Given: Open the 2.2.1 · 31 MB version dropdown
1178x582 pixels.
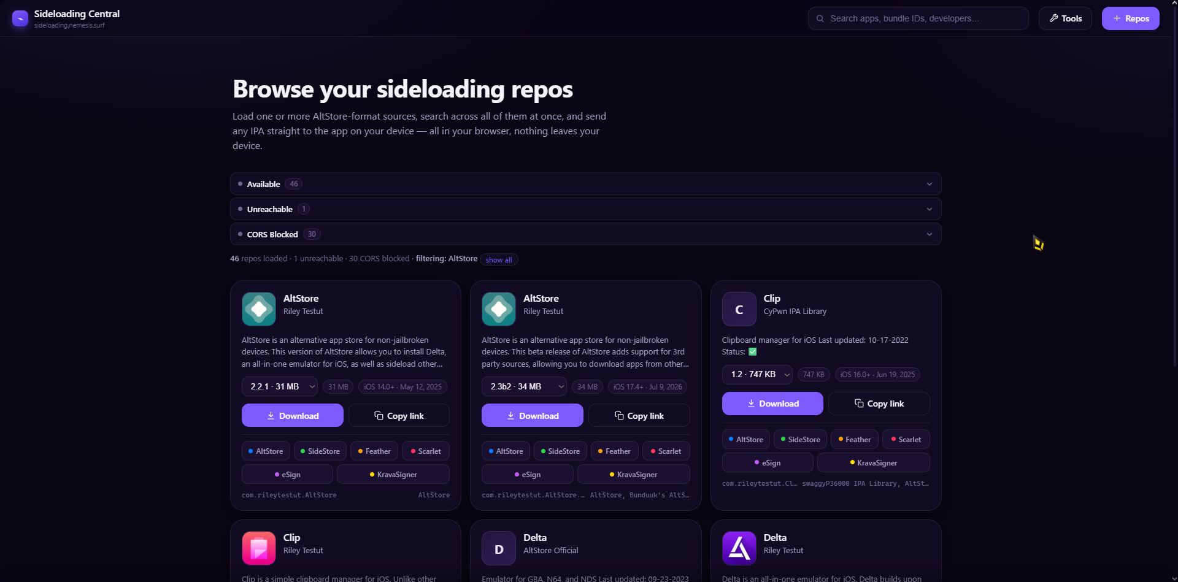Looking at the screenshot, I should coord(280,387).
